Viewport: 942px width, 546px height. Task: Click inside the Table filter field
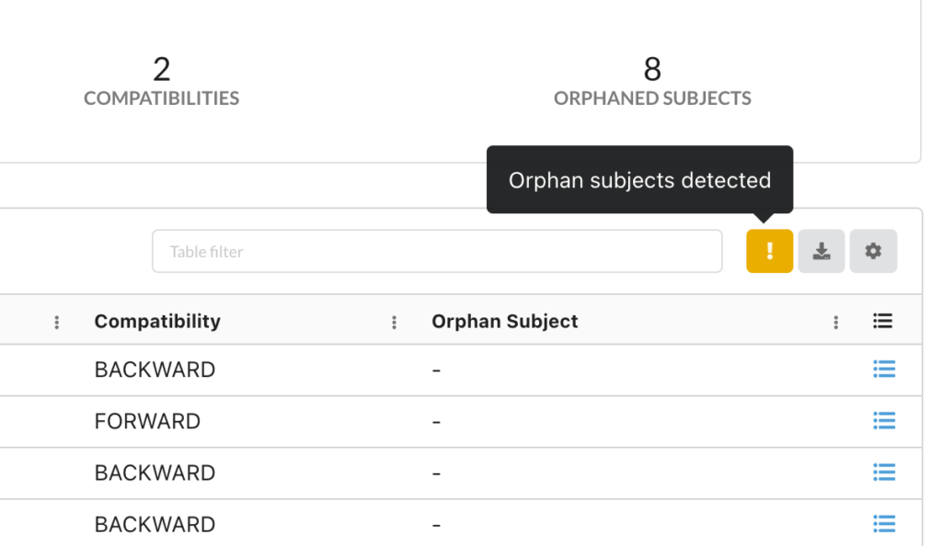point(437,251)
